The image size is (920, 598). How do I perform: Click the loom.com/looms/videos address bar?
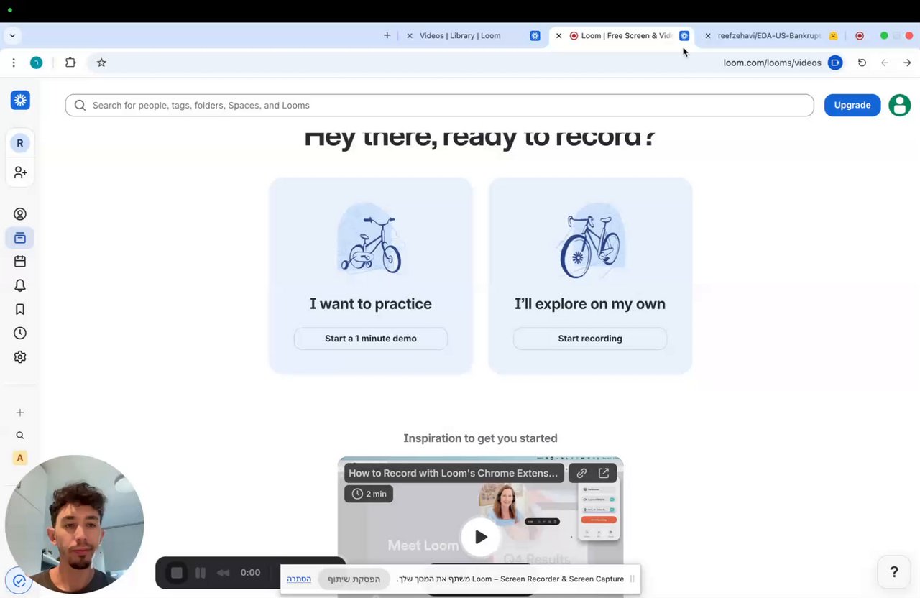click(772, 63)
